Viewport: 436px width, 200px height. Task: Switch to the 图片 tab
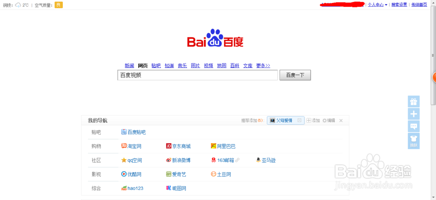(195, 66)
